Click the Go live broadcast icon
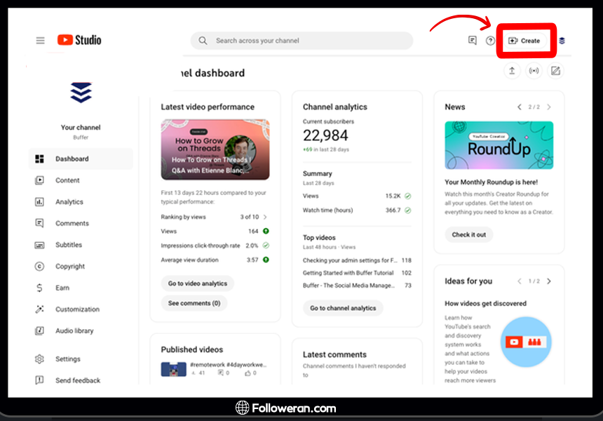The image size is (603, 421). (x=534, y=71)
